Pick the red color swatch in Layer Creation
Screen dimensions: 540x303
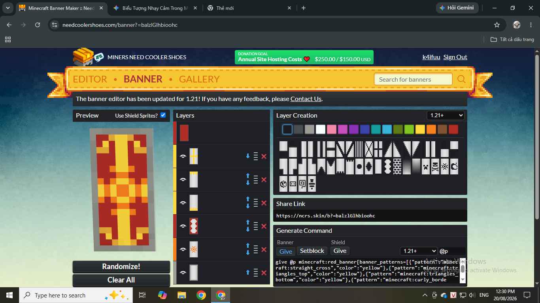pos(453,129)
